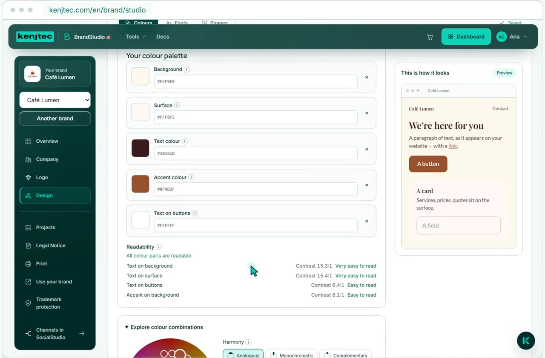Click "A field" input in the preview card
The height and width of the screenshot is (358, 545).
coord(459,225)
